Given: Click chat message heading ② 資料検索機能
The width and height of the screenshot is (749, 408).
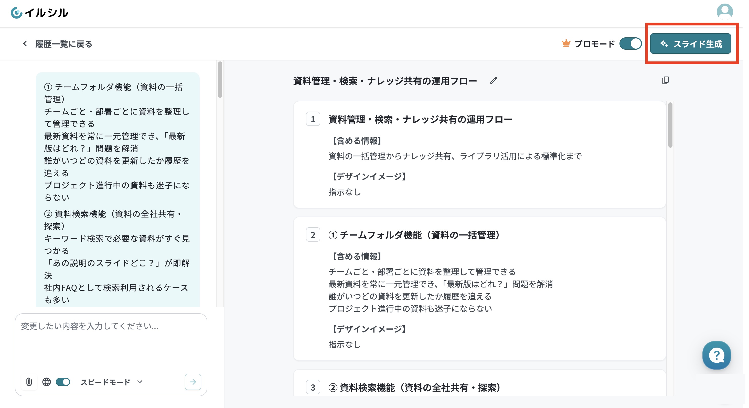Looking at the screenshot, I should (x=113, y=220).
